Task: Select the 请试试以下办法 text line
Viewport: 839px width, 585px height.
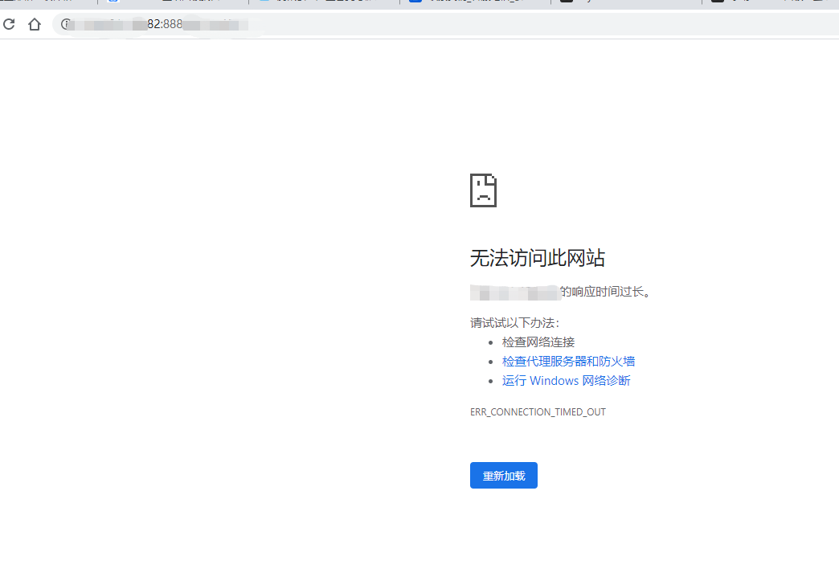Action: pyautogui.click(x=515, y=323)
